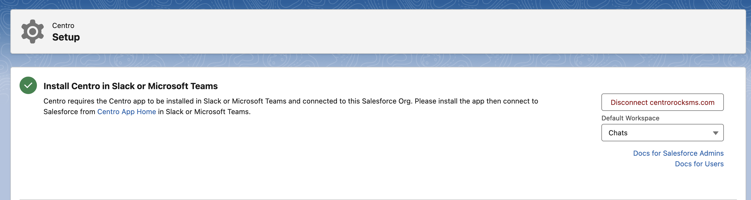Screen dimensions: 751x200
Task: Click the green completed checkmark icon
Action: click(x=28, y=85)
